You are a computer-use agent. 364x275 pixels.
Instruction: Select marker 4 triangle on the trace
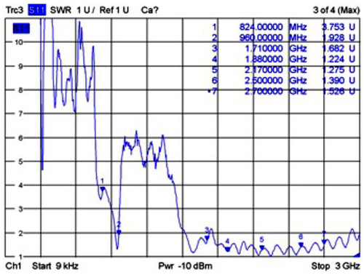coord(227,250)
